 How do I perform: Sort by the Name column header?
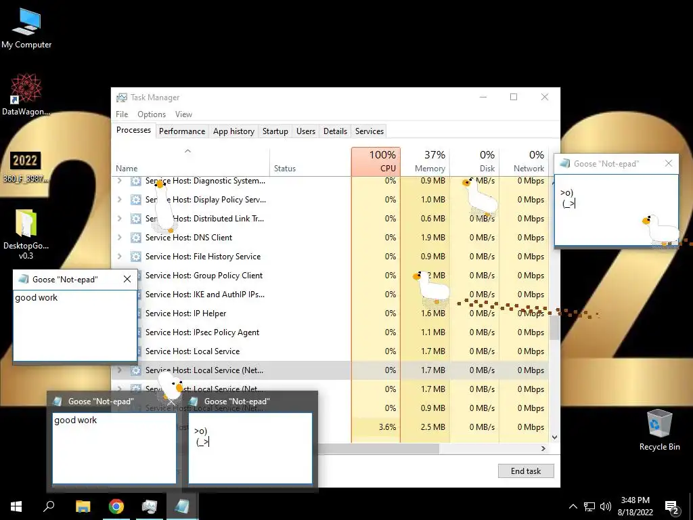(x=190, y=161)
